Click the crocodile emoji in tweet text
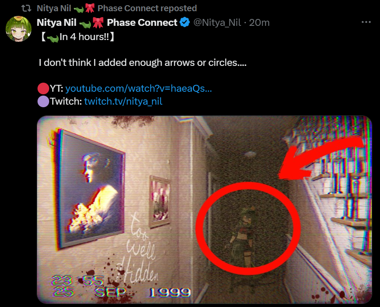 (x=53, y=38)
